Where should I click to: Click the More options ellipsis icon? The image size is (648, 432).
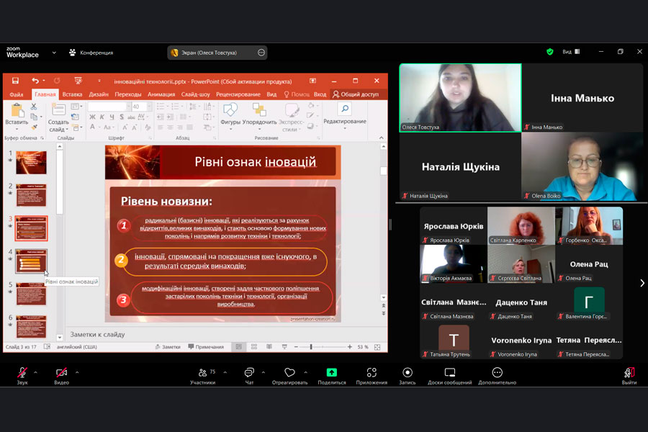[497, 373]
